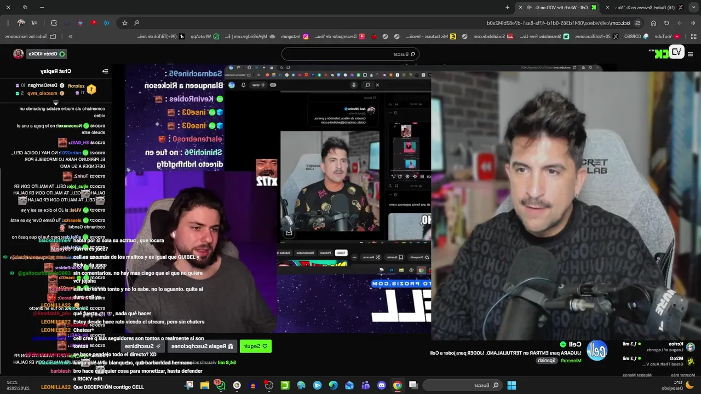Screen dimensions: 701x394
Task: Click the Regala Suscripciones button
Action: [x=202, y=346]
